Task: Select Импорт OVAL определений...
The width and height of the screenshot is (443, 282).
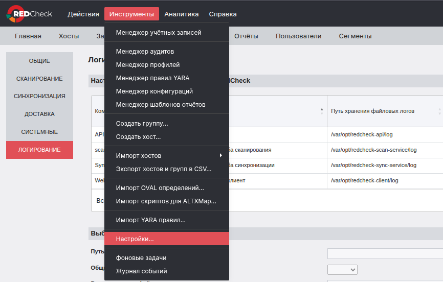Action: point(167,187)
